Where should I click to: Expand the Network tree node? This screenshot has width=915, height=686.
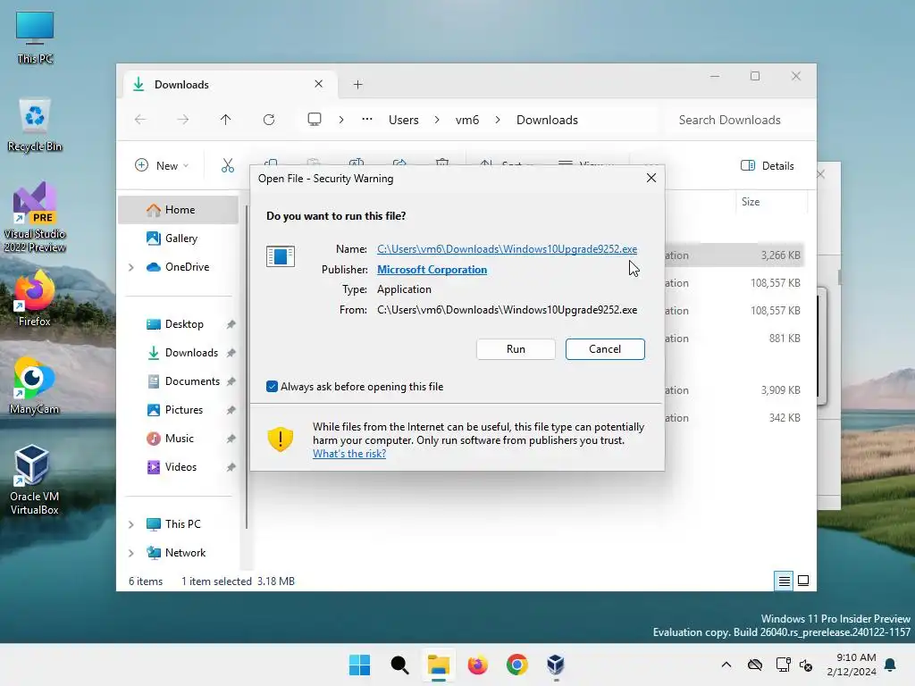click(x=131, y=553)
